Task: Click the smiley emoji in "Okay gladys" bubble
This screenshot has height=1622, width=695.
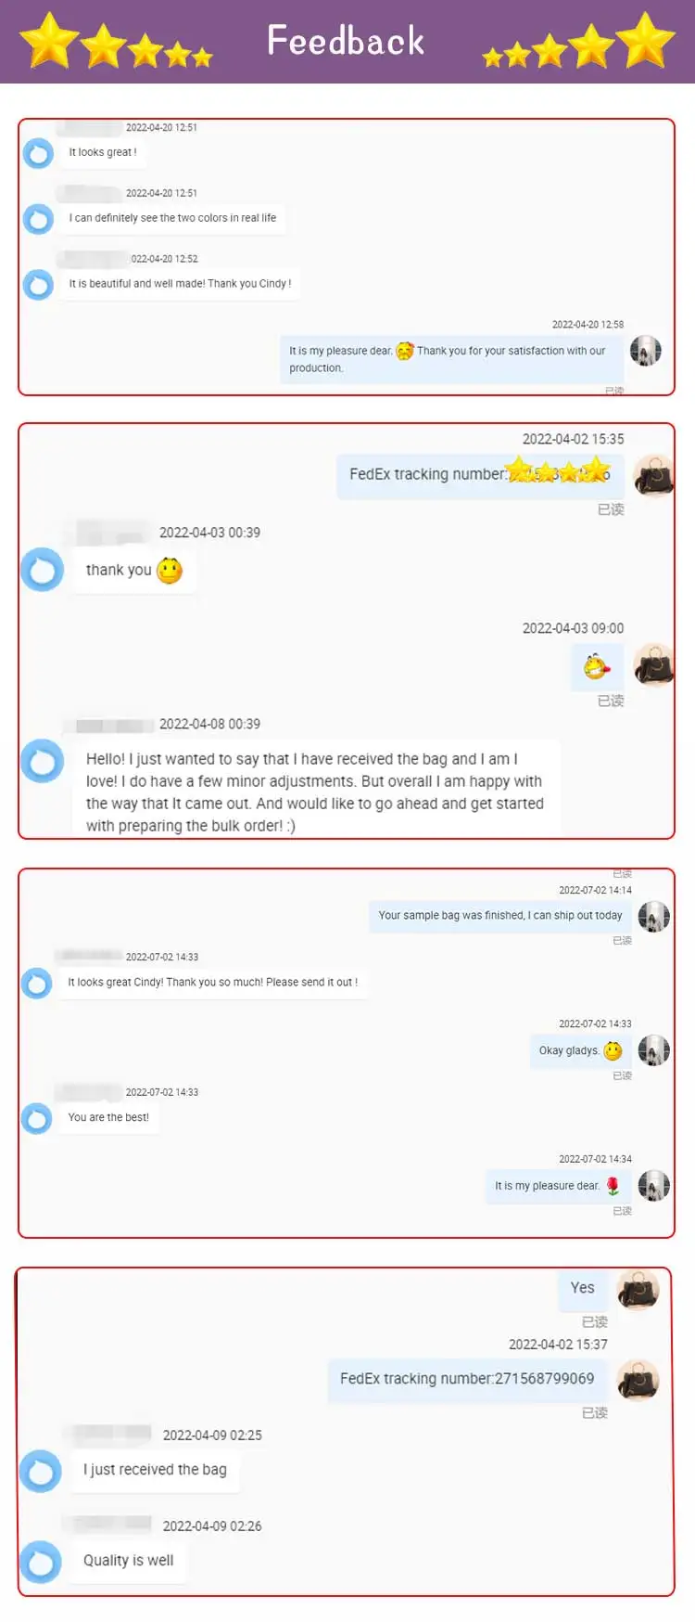Action: click(613, 1050)
